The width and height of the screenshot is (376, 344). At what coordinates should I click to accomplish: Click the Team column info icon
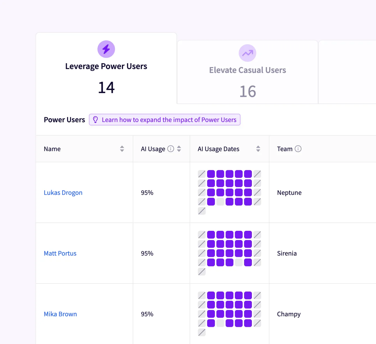coord(298,149)
